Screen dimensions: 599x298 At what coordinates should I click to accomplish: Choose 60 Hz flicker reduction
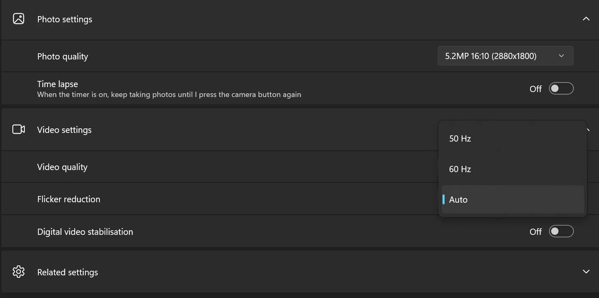click(513, 169)
